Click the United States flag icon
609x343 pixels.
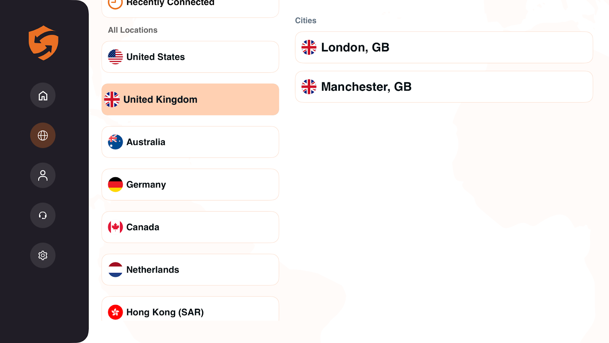[115, 57]
